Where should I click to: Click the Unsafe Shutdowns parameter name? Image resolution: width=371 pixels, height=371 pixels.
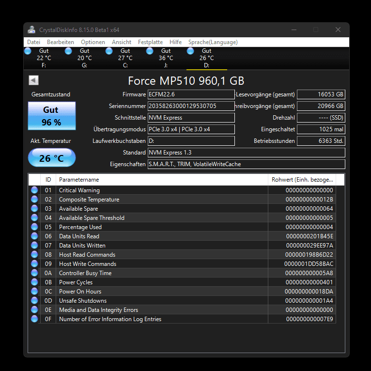point(83,301)
